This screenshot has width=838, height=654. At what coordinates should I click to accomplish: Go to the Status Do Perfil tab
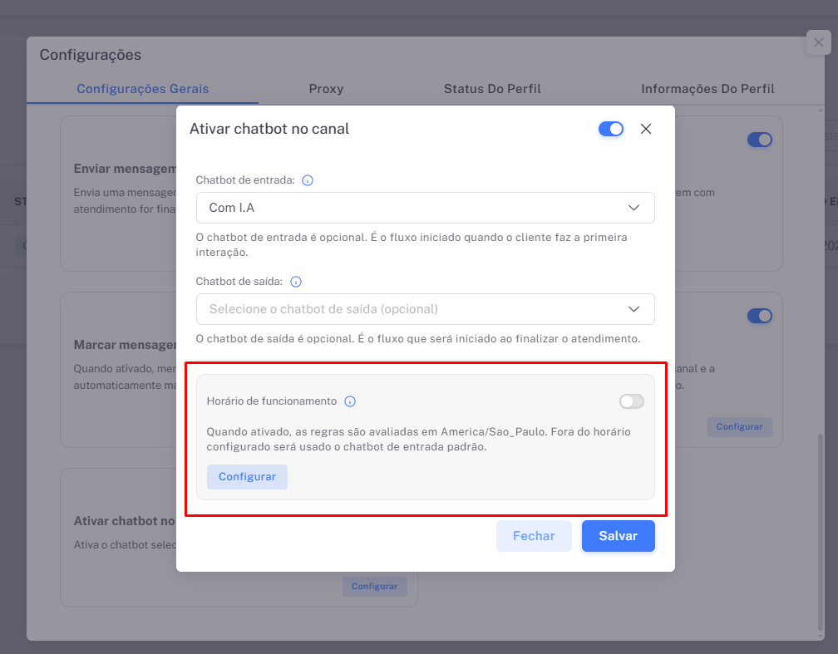492,89
